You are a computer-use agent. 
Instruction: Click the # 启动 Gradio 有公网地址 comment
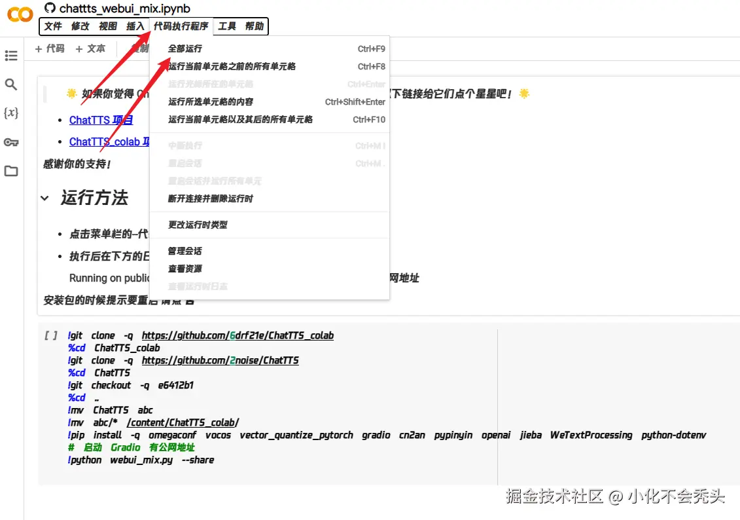pos(132,447)
